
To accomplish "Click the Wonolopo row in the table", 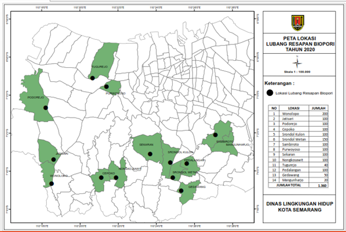I will 298,114.
